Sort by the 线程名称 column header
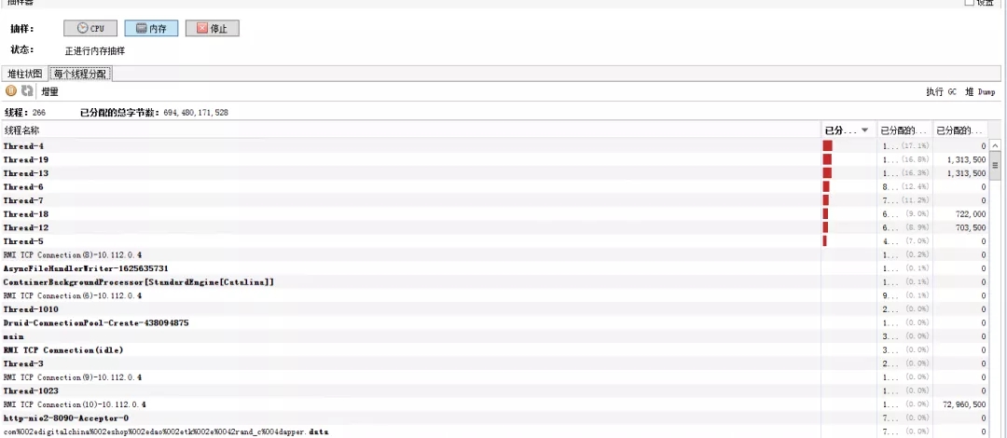Viewport: 1007px width, 438px height. [x=410, y=130]
